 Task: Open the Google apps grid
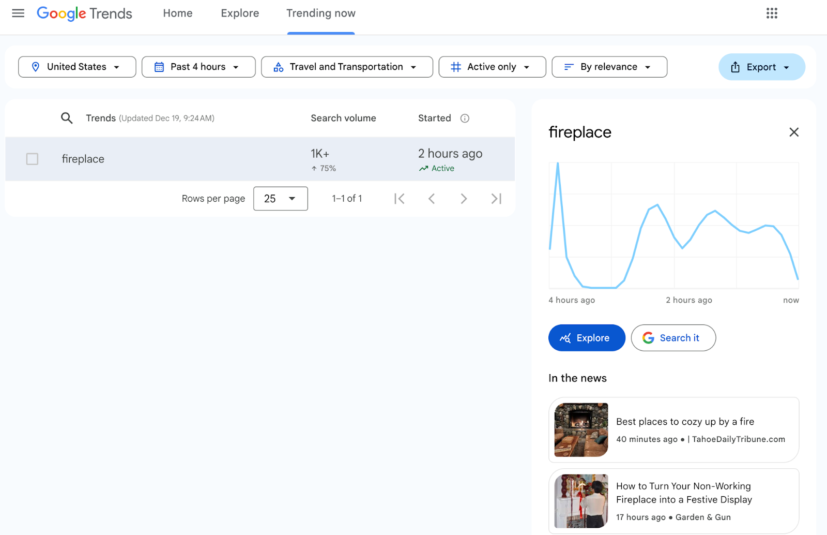tap(772, 13)
